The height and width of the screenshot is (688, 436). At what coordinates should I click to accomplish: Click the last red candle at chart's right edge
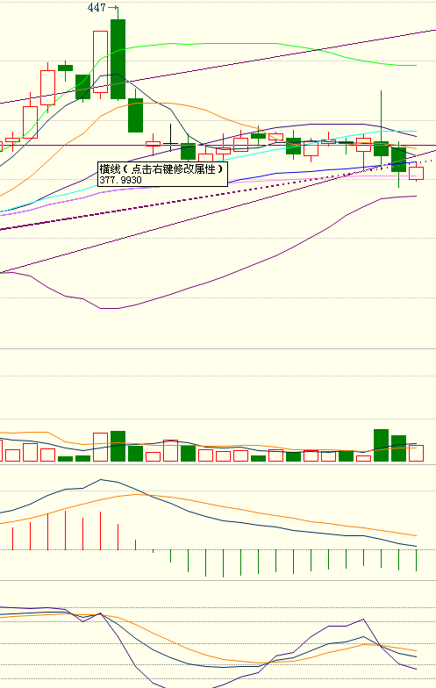(416, 174)
